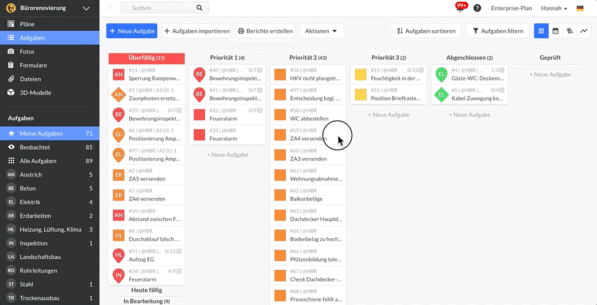The width and height of the screenshot is (597, 305).
Task: Click the green diamond EL icon of task #5
Action: coord(441,94)
